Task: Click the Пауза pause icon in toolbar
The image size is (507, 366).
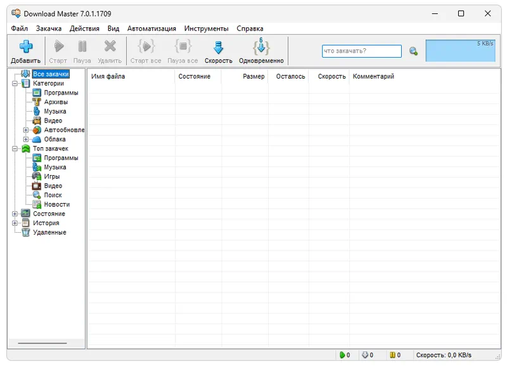Action: click(x=82, y=46)
